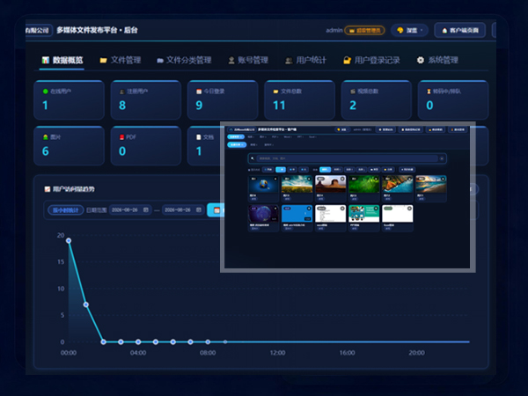The width and height of the screenshot is (528, 396).
Task: Go to the 账号管理 tab
Action: (248, 60)
